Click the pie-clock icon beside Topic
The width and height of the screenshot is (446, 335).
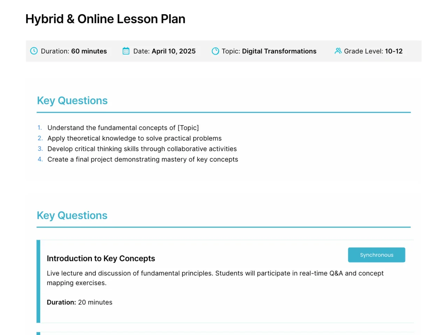tap(215, 51)
